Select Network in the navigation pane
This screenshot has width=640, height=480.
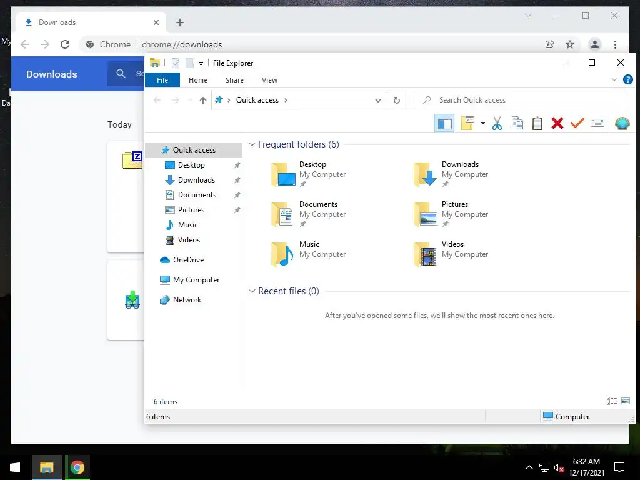point(187,300)
